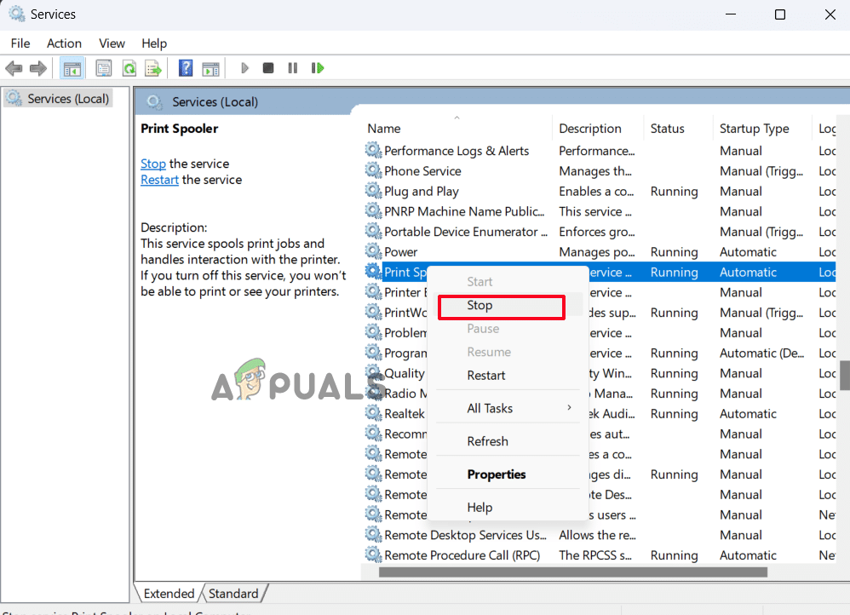The height and width of the screenshot is (615, 850).
Task: Sort services by Name column header
Action: tap(384, 129)
